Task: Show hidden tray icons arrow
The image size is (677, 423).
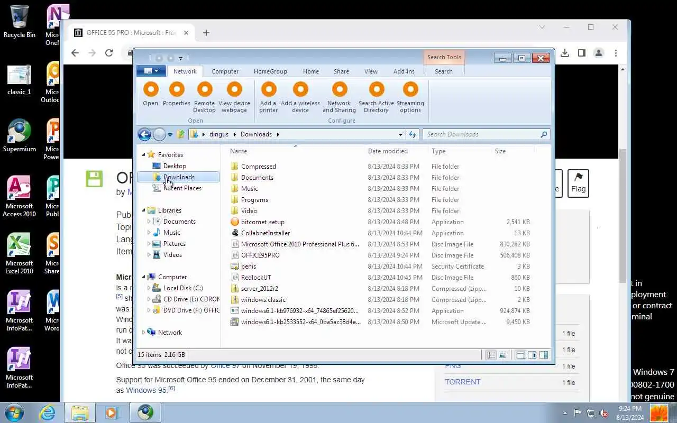Action: coord(565,413)
